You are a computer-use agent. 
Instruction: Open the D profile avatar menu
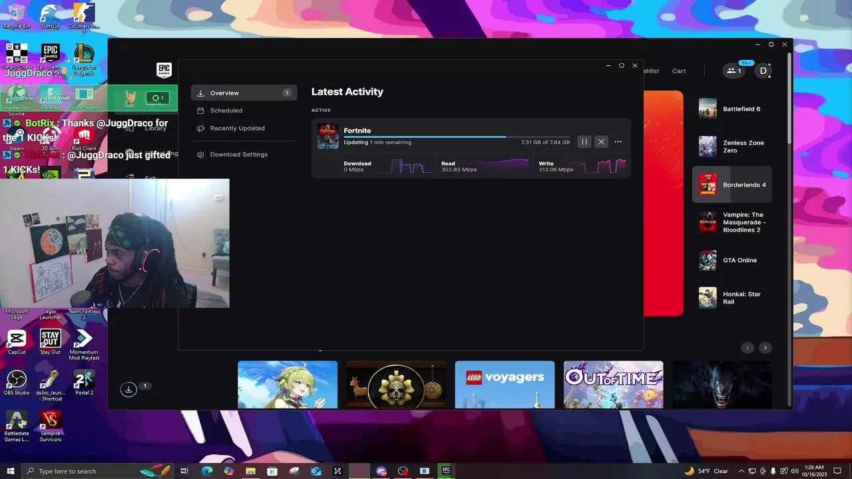tap(763, 71)
